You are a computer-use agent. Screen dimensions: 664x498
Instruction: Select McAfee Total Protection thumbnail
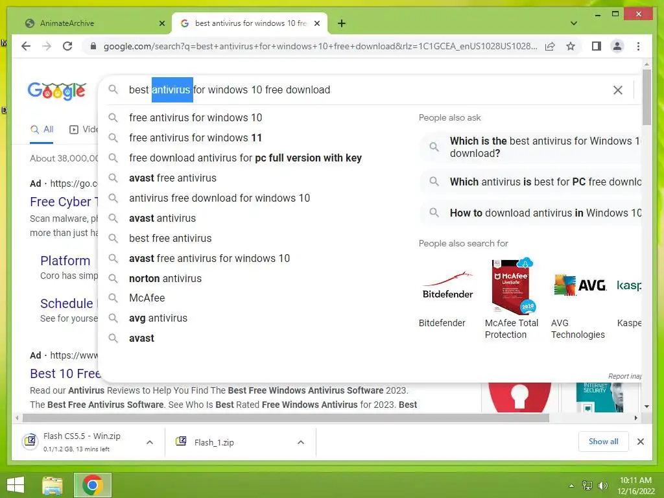(512, 287)
